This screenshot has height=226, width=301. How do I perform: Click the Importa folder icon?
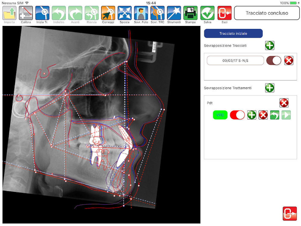coord(9,13)
